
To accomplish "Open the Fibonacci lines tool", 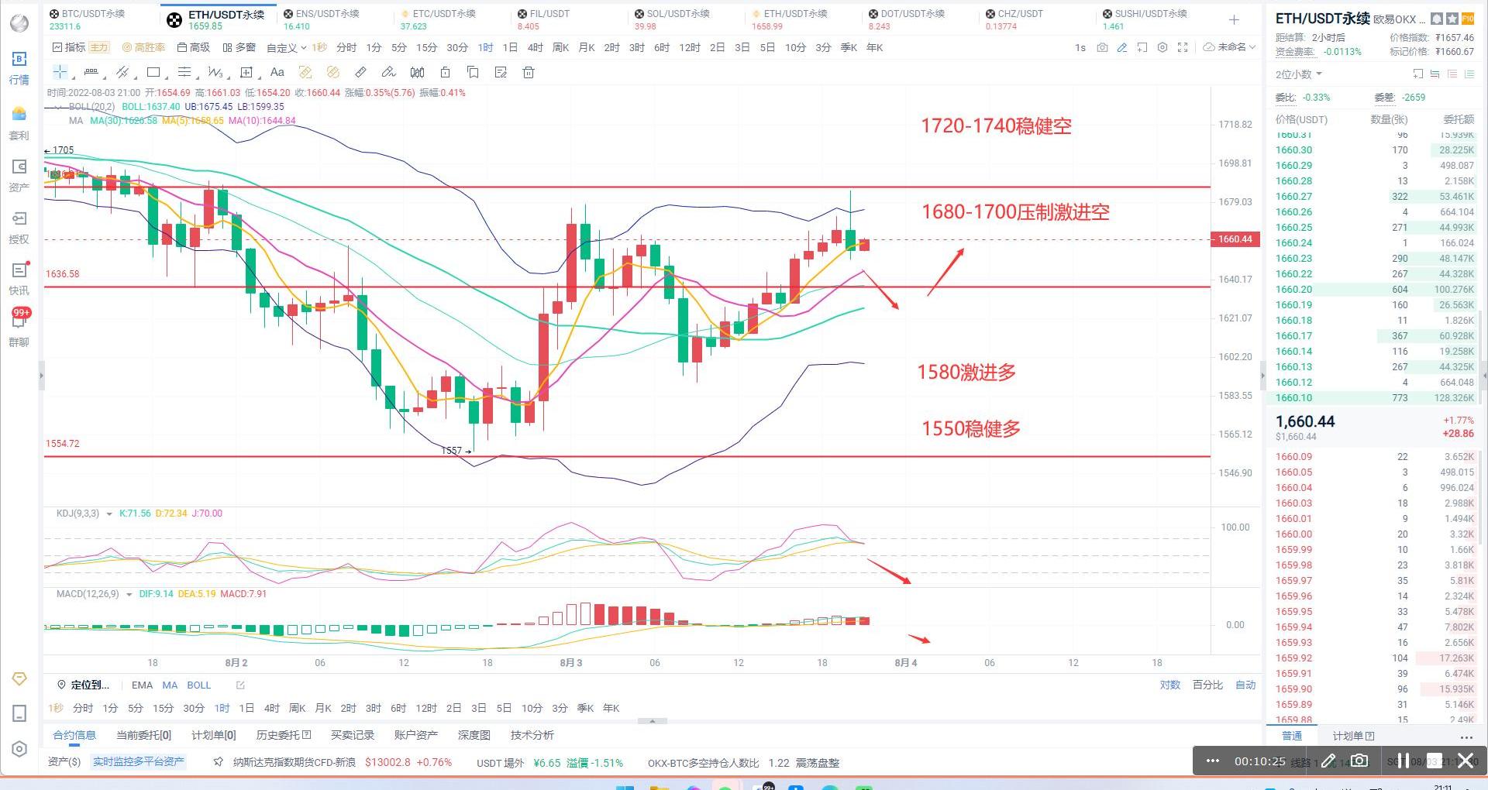I will point(184,72).
